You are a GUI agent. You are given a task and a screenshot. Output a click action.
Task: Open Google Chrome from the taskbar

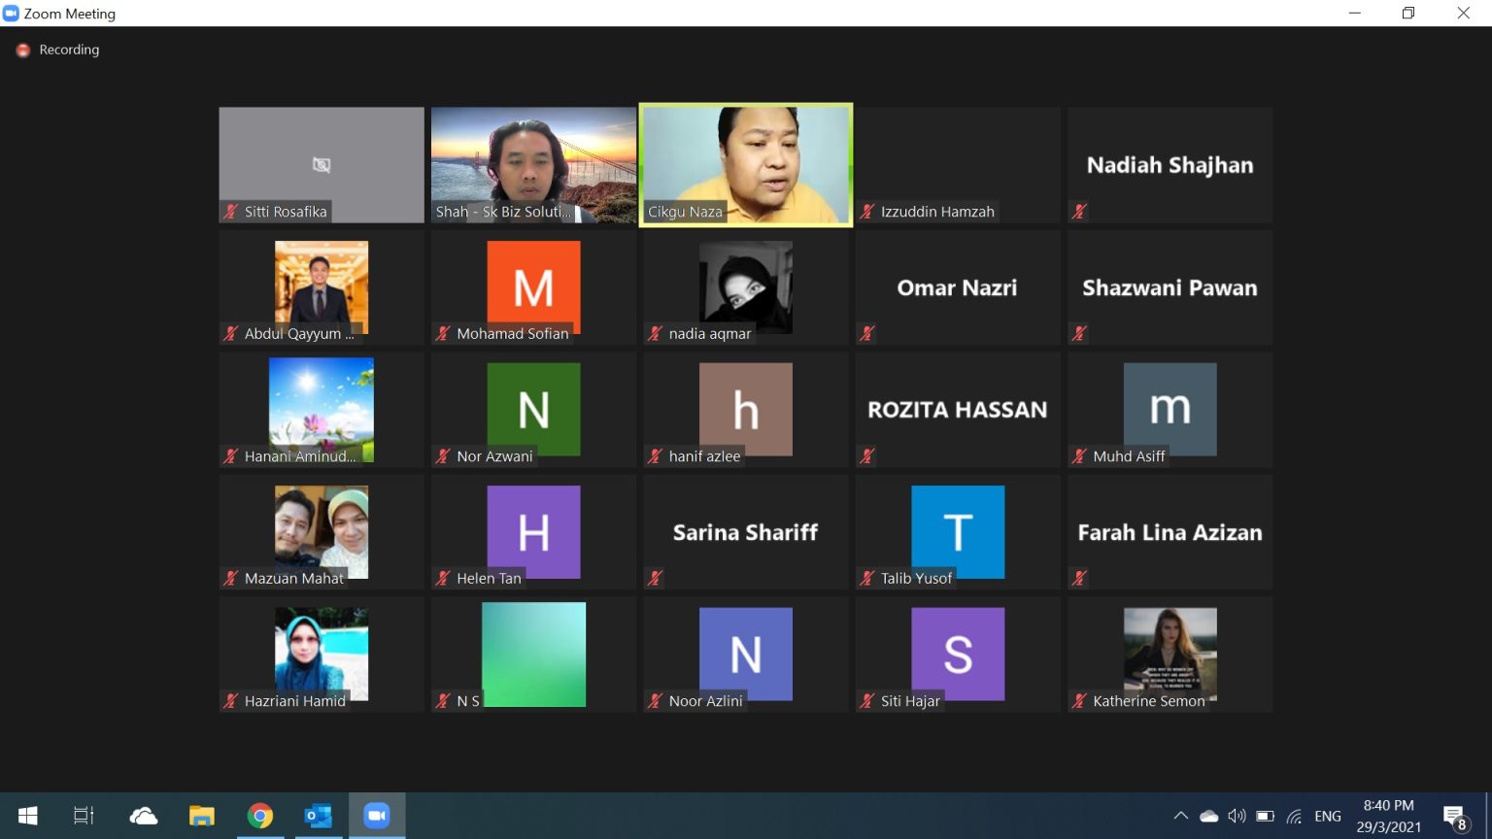coord(259,816)
